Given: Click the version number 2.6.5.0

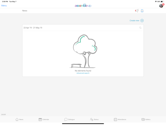Looking at the screenshot, I should pyautogui.click(x=4, y=114).
